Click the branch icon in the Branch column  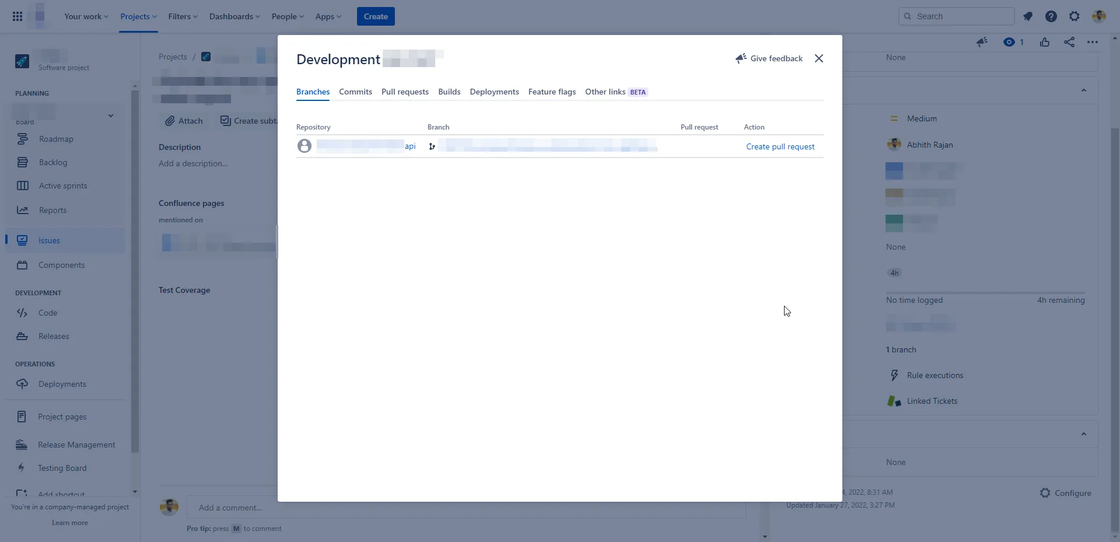tap(432, 146)
